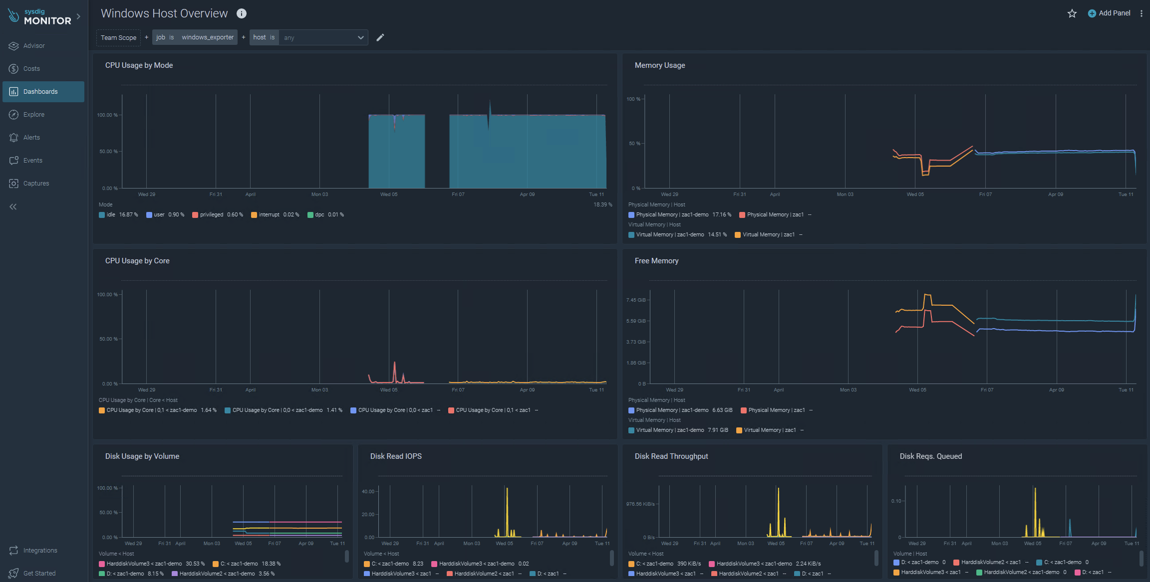Screen dimensions: 1150x582
Task: Toggle Virtual Memory zac1-demo legend in Free Memory
Action: click(670, 430)
